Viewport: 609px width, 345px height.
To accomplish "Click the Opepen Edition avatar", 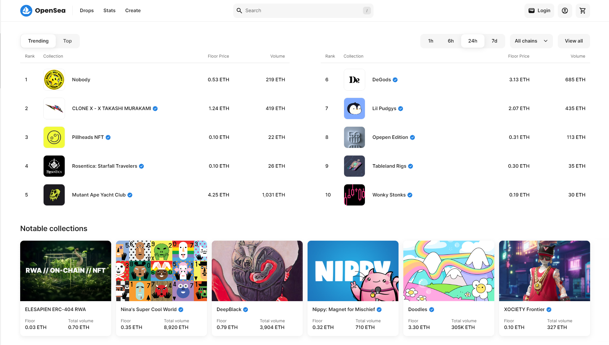I will point(354,137).
